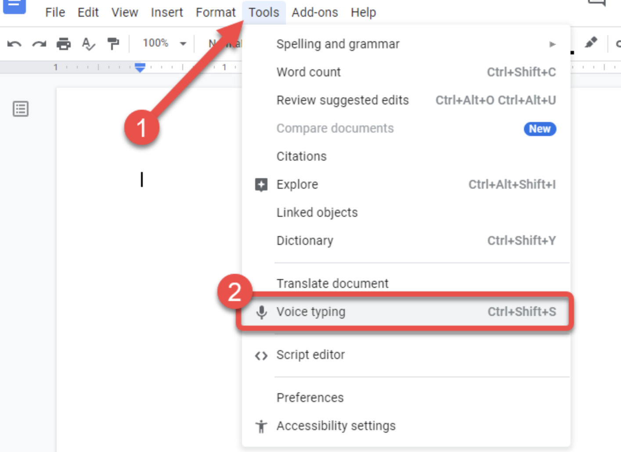Open the document outline sidebar icon
This screenshot has width=621, height=452.
21,109
